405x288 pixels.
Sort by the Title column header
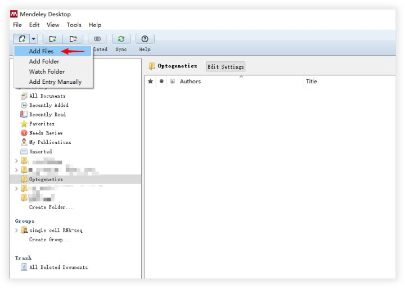(x=349, y=82)
